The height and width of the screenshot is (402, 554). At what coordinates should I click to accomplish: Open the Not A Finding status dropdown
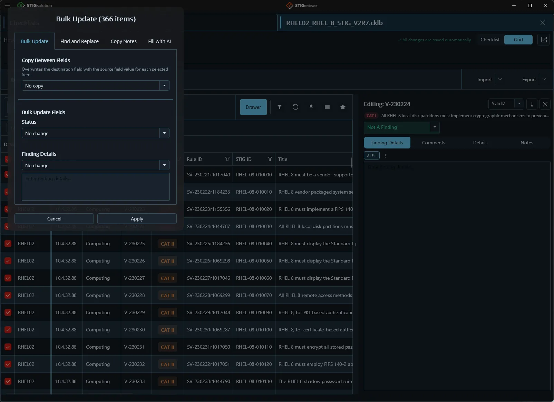tap(401, 127)
